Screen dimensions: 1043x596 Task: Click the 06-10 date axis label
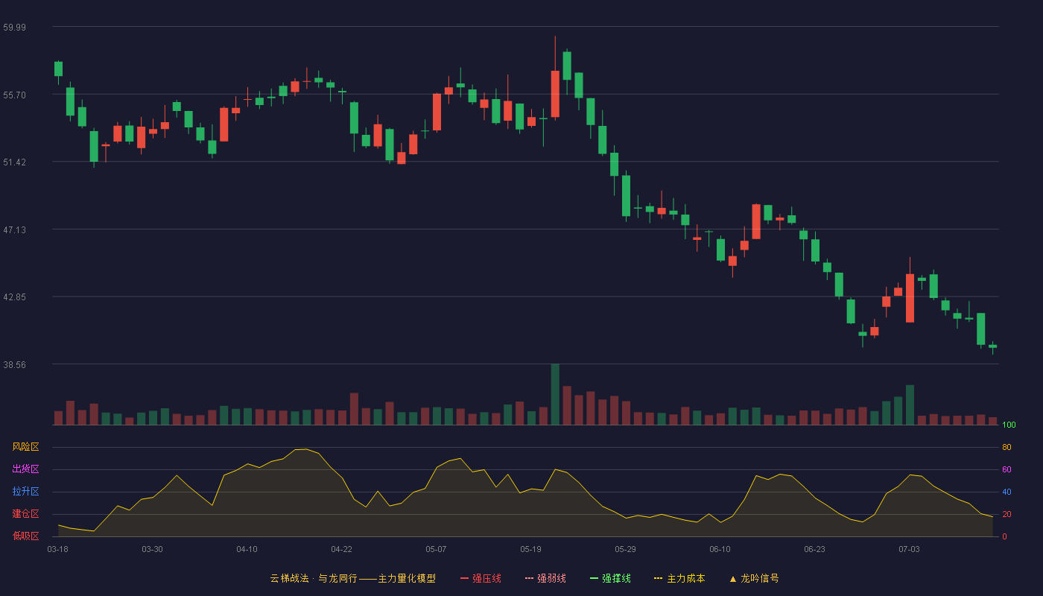pyautogui.click(x=720, y=549)
